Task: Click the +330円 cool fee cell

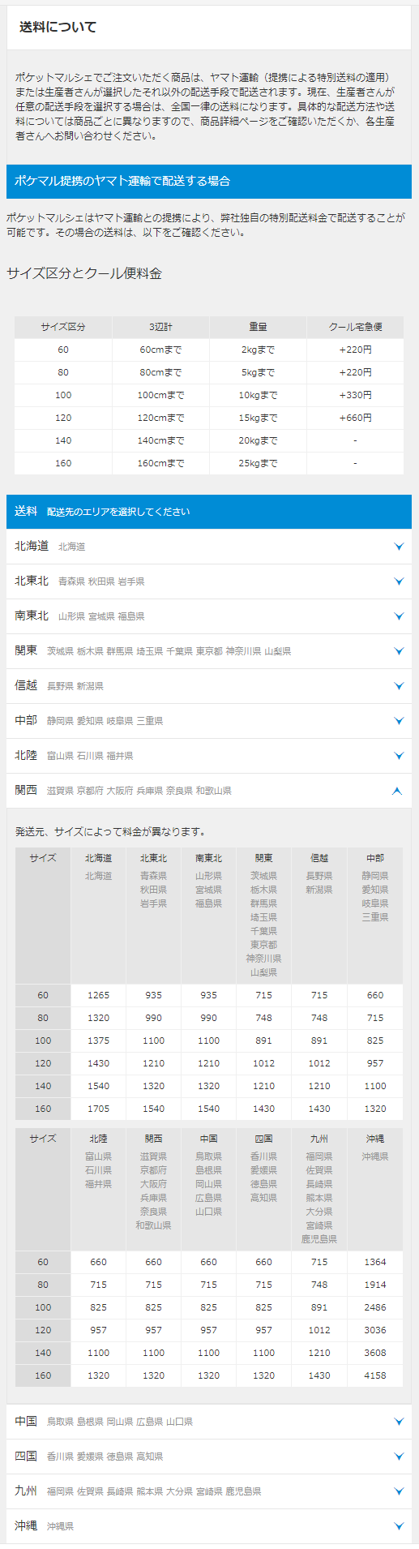Action: (x=355, y=395)
